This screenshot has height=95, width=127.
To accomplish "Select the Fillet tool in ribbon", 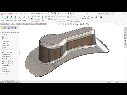I will tap(46, 18).
